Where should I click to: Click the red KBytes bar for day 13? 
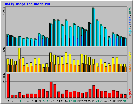coord(55,91)
